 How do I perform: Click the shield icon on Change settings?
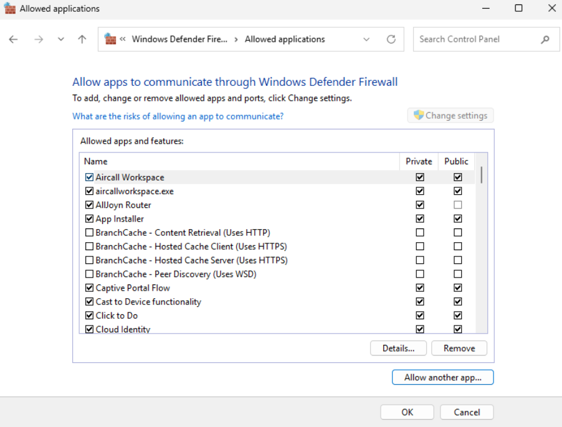[x=418, y=115]
